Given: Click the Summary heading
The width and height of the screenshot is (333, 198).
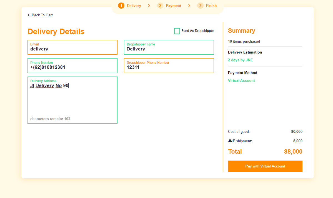Looking at the screenshot, I should point(241,31).
